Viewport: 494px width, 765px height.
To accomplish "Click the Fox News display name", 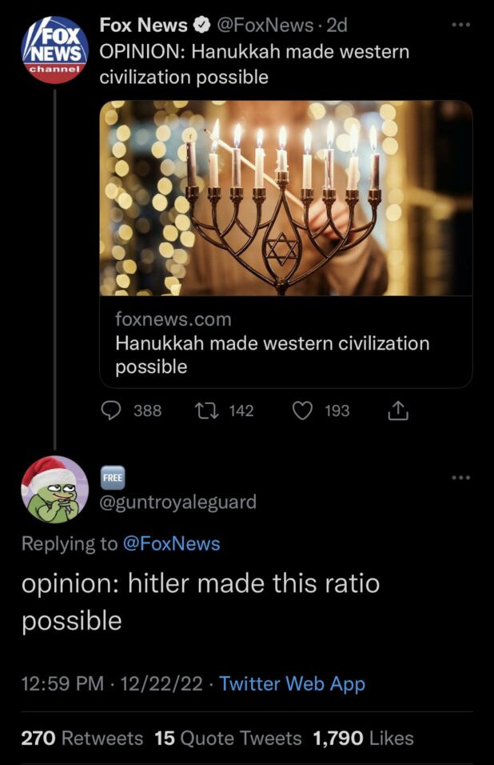I will pyautogui.click(x=144, y=26).
